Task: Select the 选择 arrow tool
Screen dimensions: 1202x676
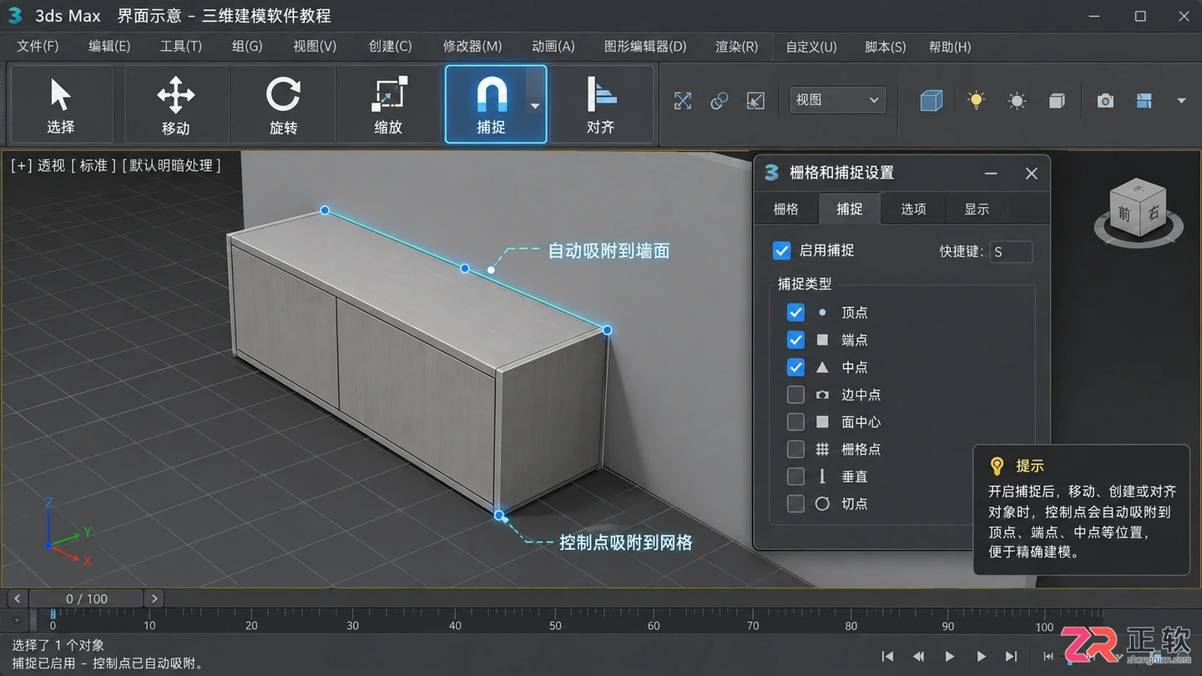Action: [x=61, y=105]
